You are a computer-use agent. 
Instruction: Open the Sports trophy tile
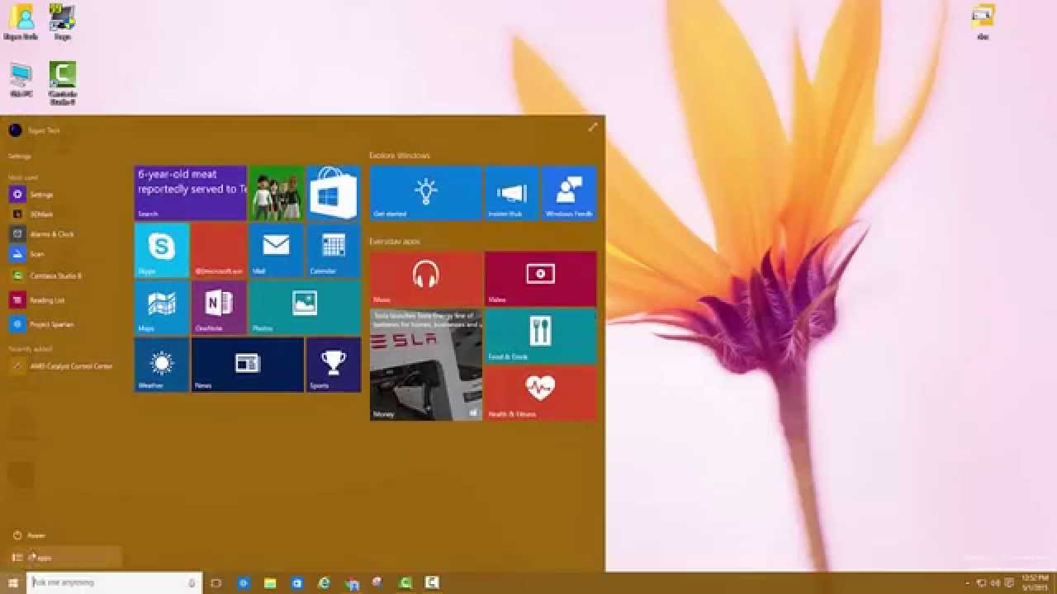point(334,365)
